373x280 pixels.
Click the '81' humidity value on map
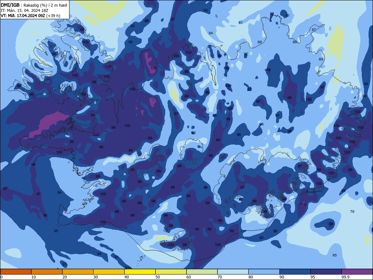(x=241, y=23)
